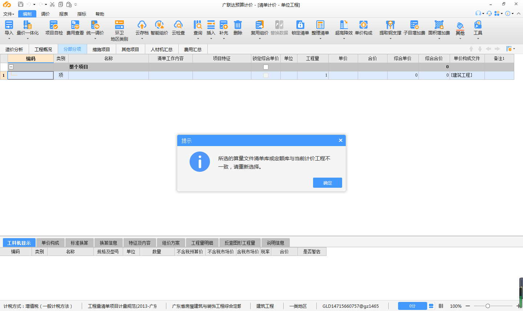Click the 统一调价 price adjustment icon
The width and height of the screenshot is (523, 311).
pos(95,25)
